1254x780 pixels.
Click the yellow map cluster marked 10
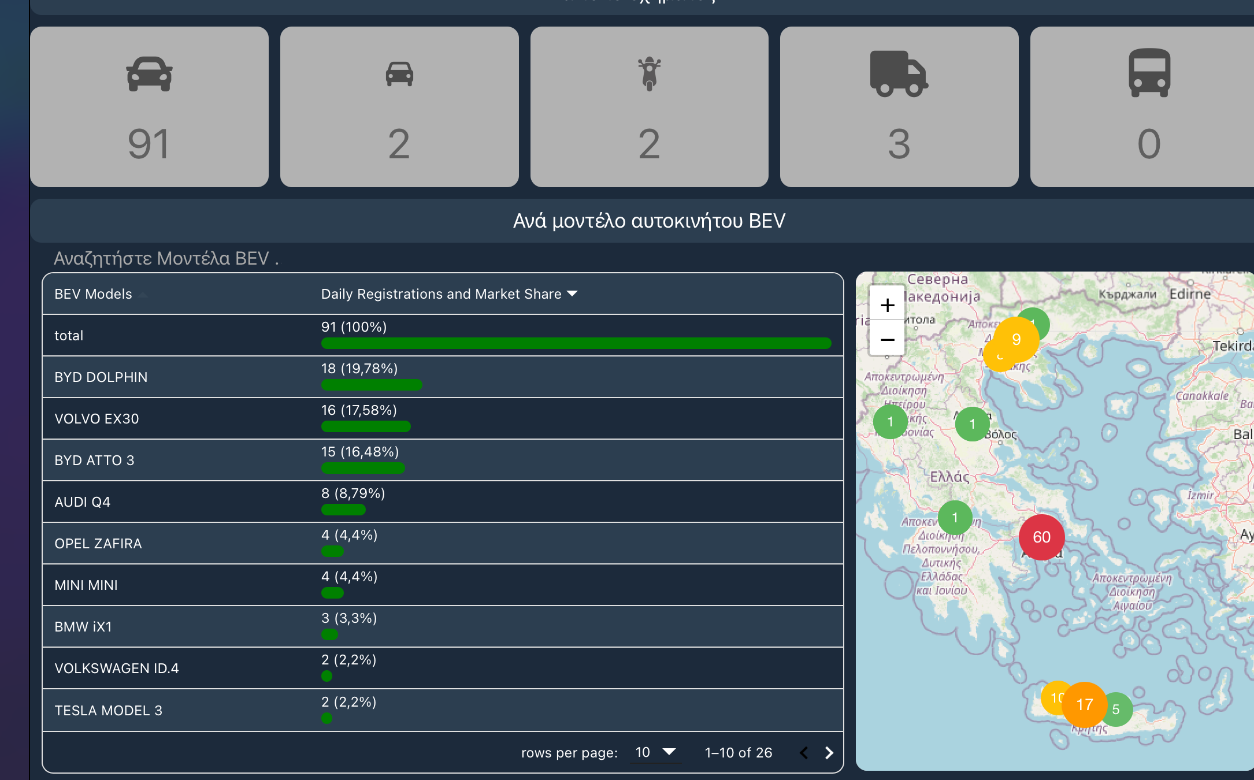[x=1054, y=698]
